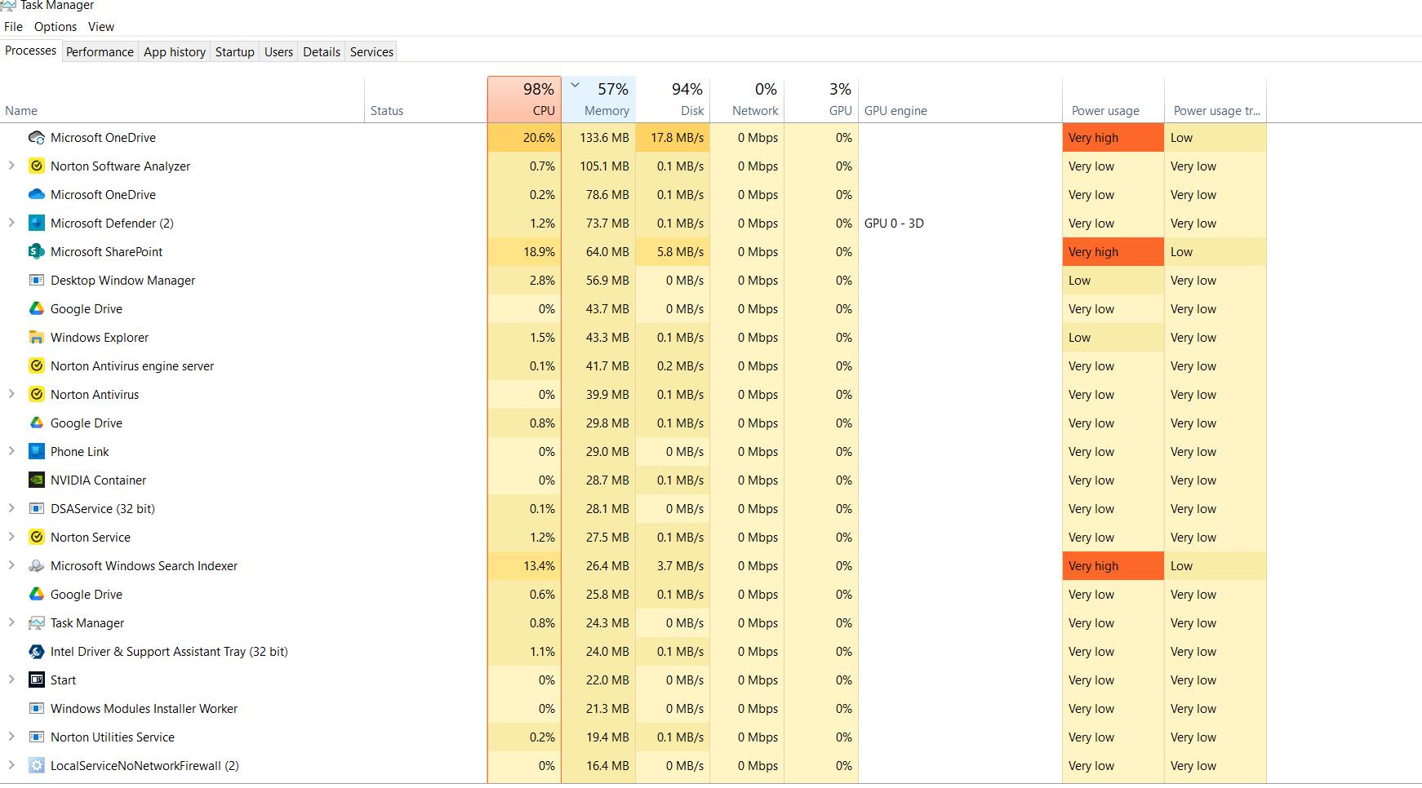Select the Task Manager process icon
This screenshot has height=788, width=1422.
point(37,622)
